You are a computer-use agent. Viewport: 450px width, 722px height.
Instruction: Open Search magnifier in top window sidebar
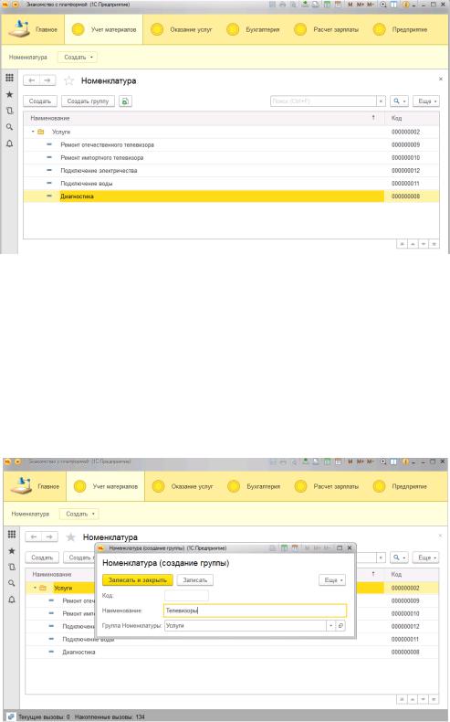pos(9,127)
